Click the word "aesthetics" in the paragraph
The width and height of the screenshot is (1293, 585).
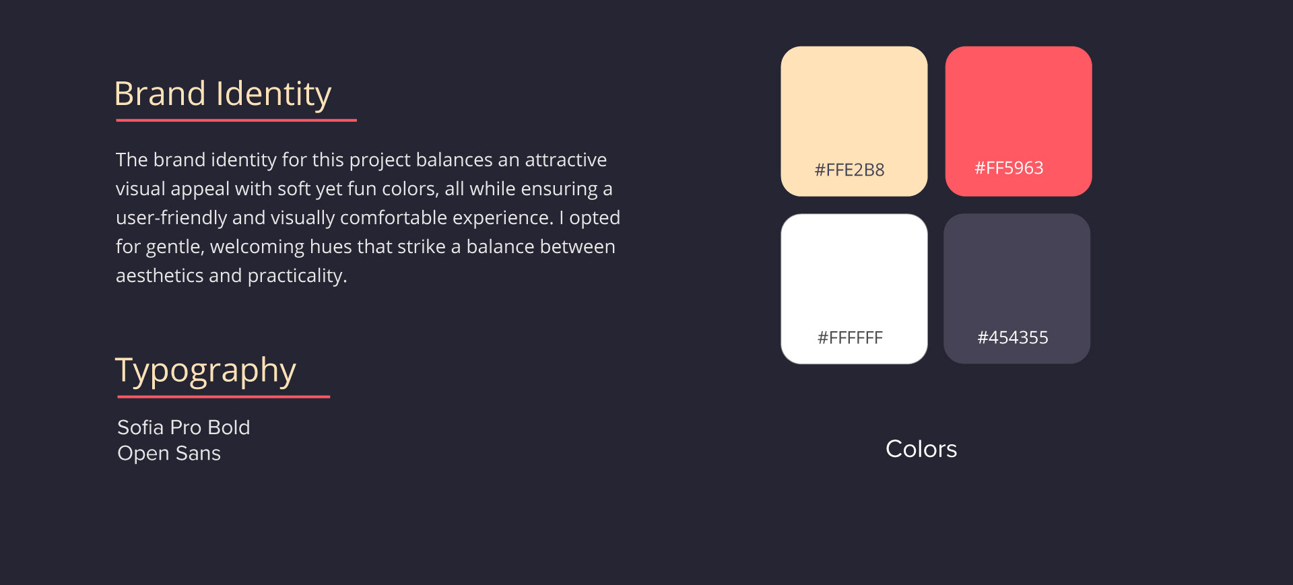tap(160, 276)
